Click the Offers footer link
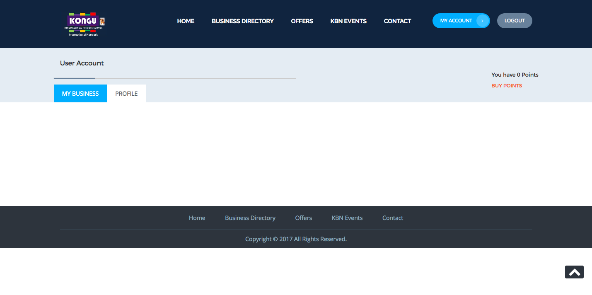The image size is (592, 295). [x=303, y=218]
